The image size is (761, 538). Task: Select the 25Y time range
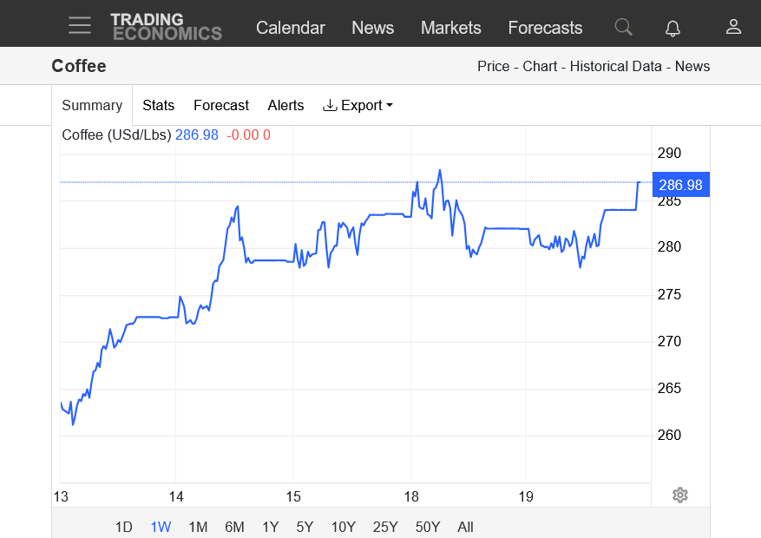click(x=385, y=527)
